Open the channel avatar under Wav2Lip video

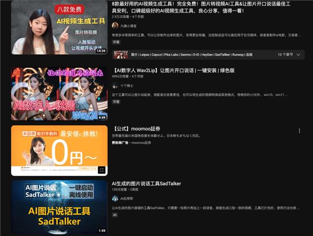pos(115,86)
